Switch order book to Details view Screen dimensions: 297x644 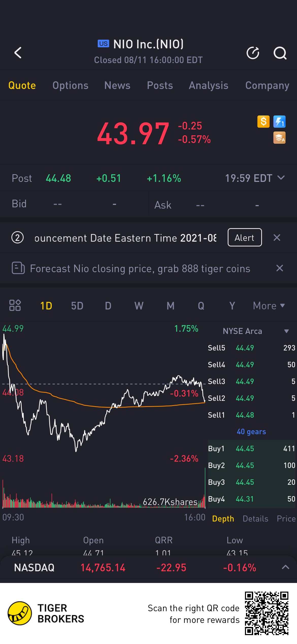(255, 519)
